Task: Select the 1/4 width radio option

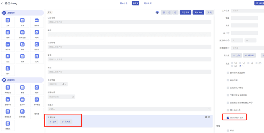Action: click(x=232, y=63)
